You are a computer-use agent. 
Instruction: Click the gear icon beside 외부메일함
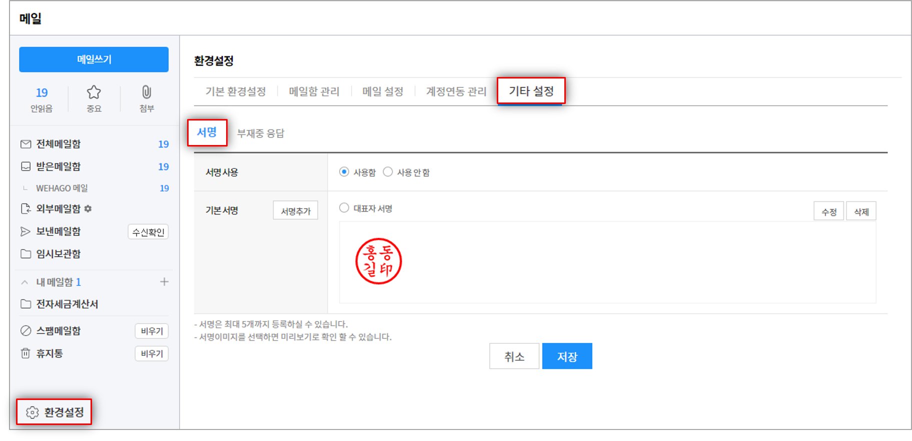pyautogui.click(x=88, y=209)
